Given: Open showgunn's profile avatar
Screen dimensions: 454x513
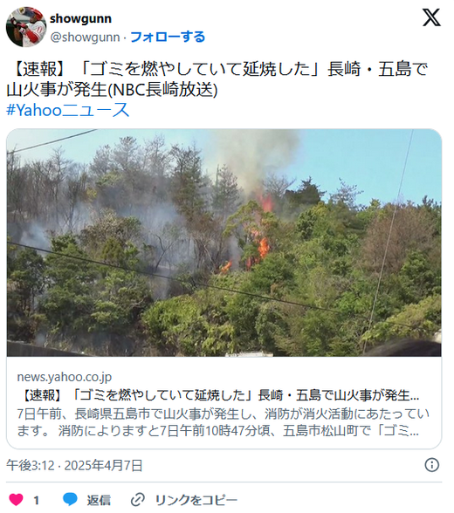Looking at the screenshot, I should pos(26,27).
